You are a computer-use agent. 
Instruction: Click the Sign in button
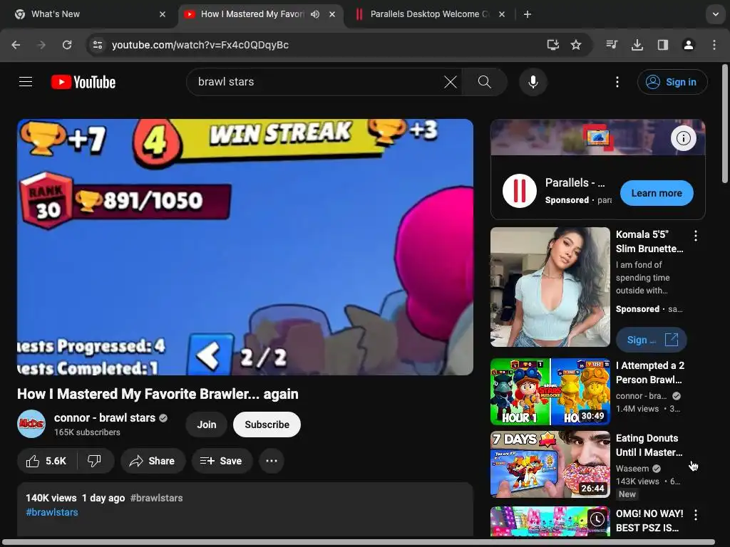tap(672, 82)
